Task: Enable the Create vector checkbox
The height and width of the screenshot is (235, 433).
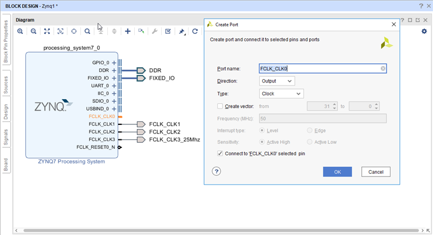Action: (x=220, y=106)
